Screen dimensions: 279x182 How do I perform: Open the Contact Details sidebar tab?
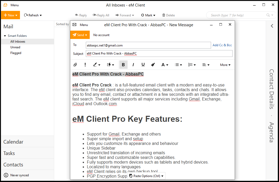[x=271, y=89]
